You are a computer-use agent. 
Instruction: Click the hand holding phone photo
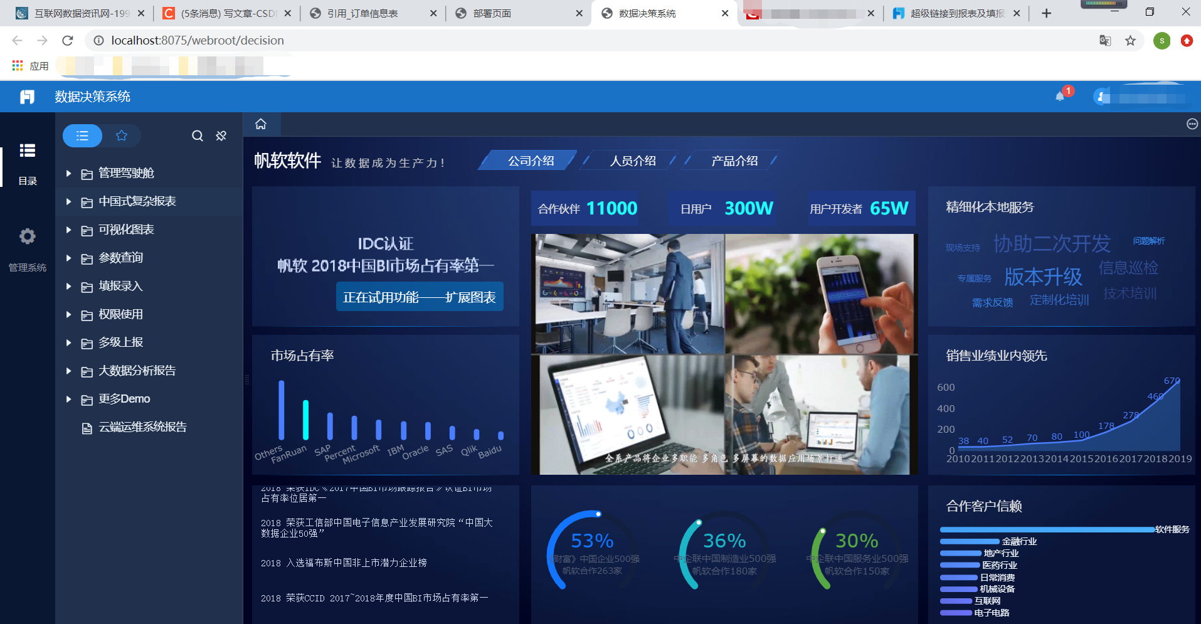tap(820, 293)
